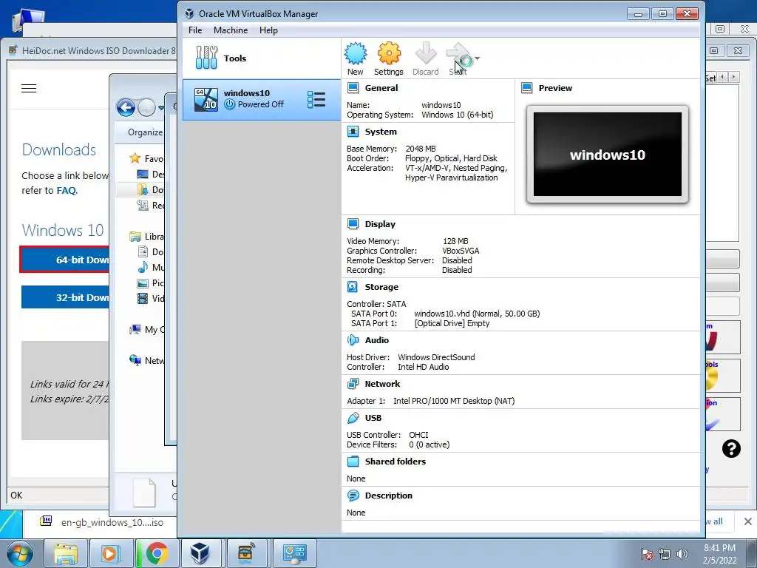Click the taskbar clock showing 8:41 PM
The width and height of the screenshot is (757, 568).
719,554
